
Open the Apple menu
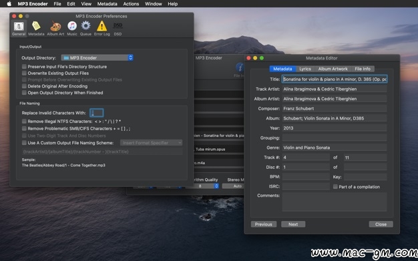tap(9, 4)
